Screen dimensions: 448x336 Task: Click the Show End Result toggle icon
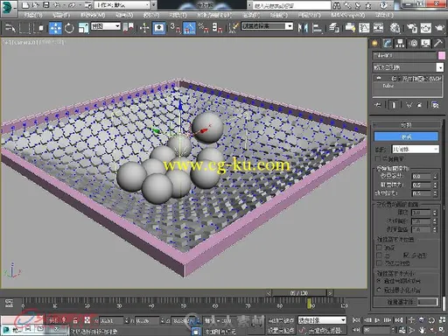(394, 105)
